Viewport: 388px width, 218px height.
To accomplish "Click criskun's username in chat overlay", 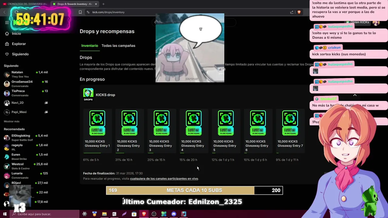I will pos(334,48).
